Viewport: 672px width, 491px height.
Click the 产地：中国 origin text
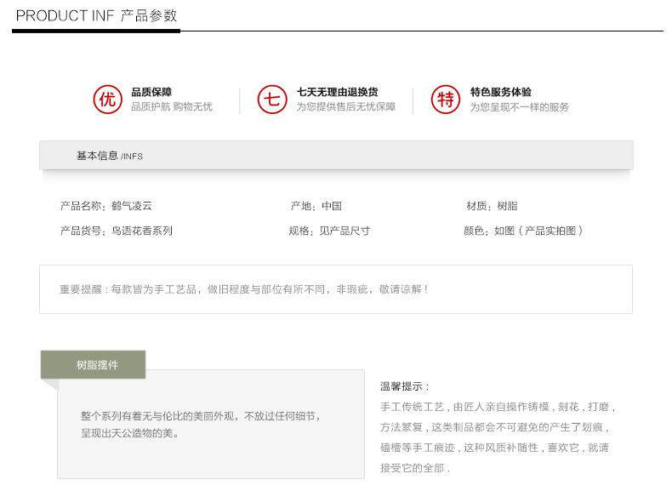click(316, 206)
